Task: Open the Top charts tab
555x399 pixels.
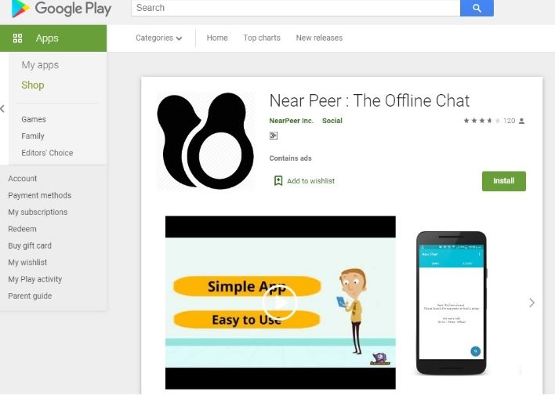Action: 262,38
